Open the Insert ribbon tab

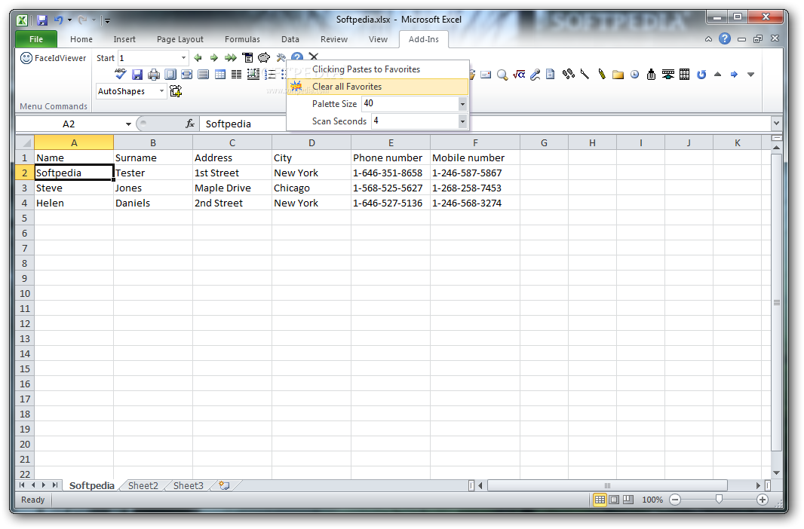(x=124, y=39)
